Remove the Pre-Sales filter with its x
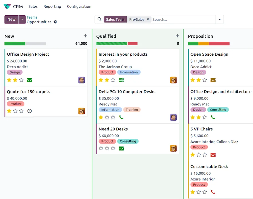The height and width of the screenshot is (199, 253). coord(148,19)
